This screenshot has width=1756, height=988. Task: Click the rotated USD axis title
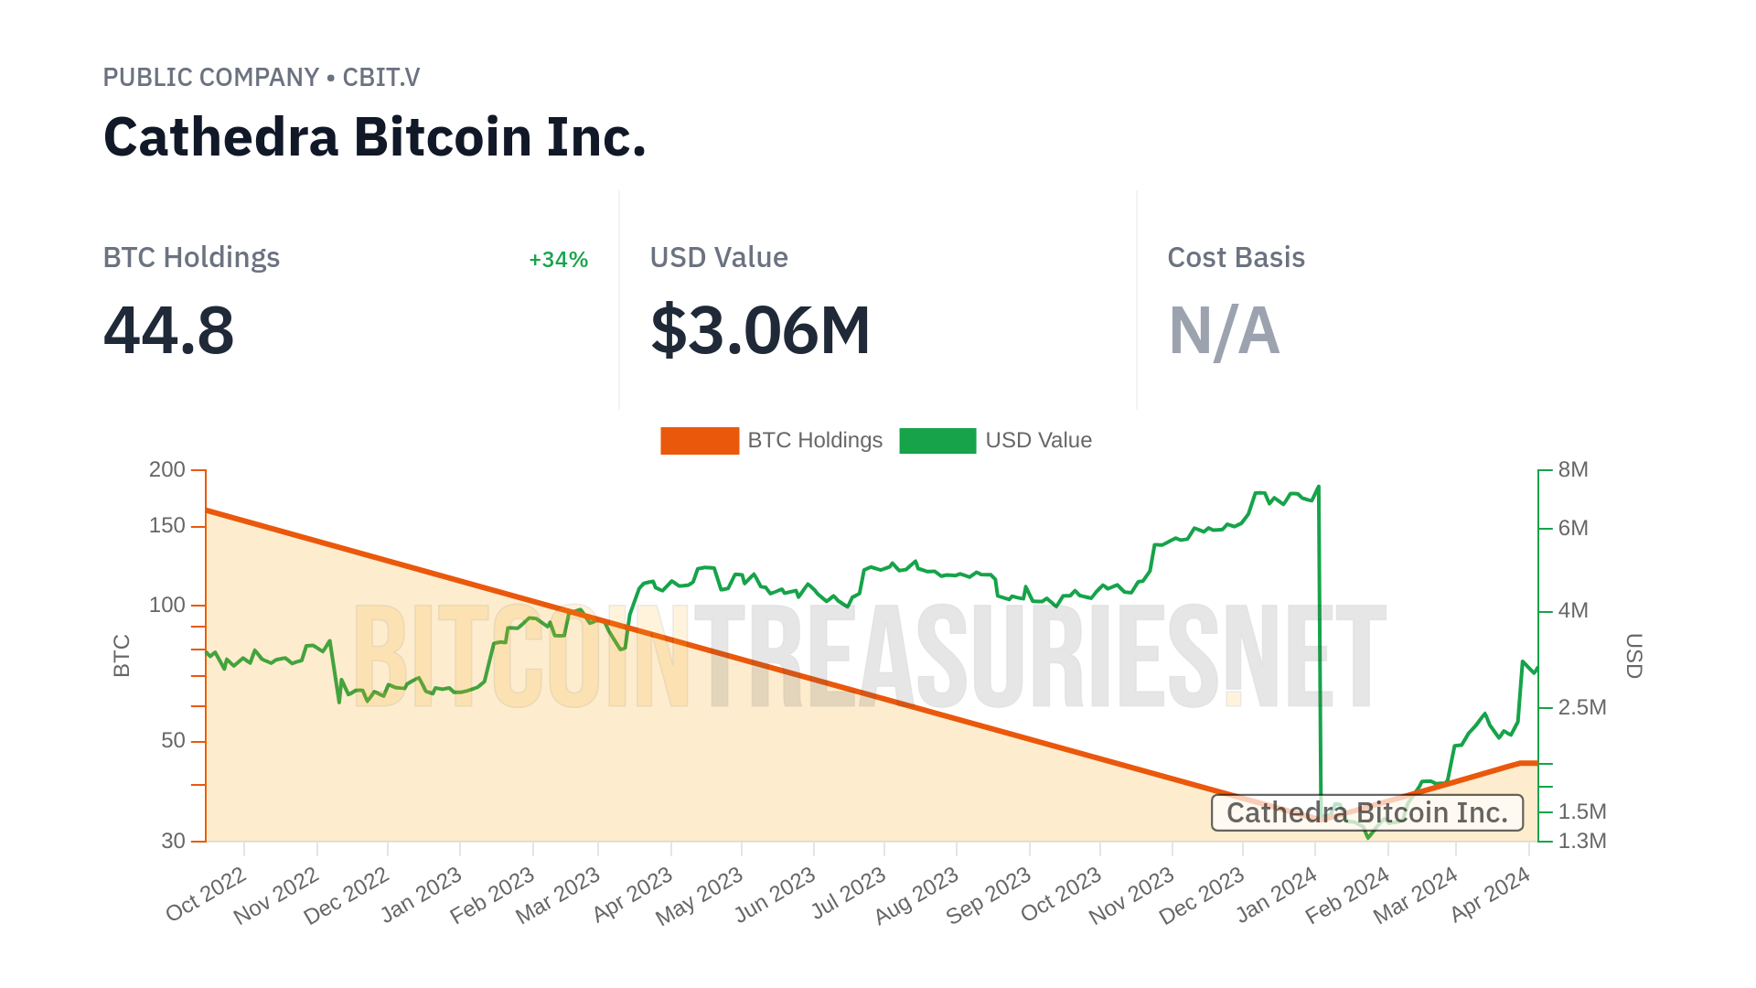pos(1633,656)
